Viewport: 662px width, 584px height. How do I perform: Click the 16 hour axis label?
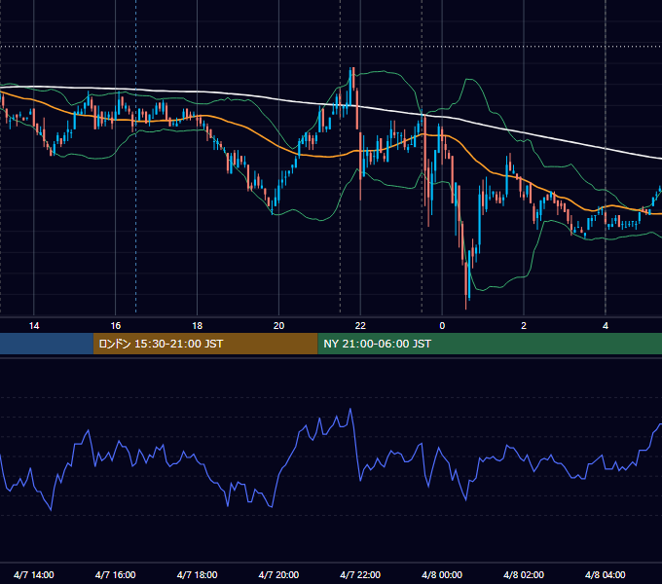[x=115, y=326]
